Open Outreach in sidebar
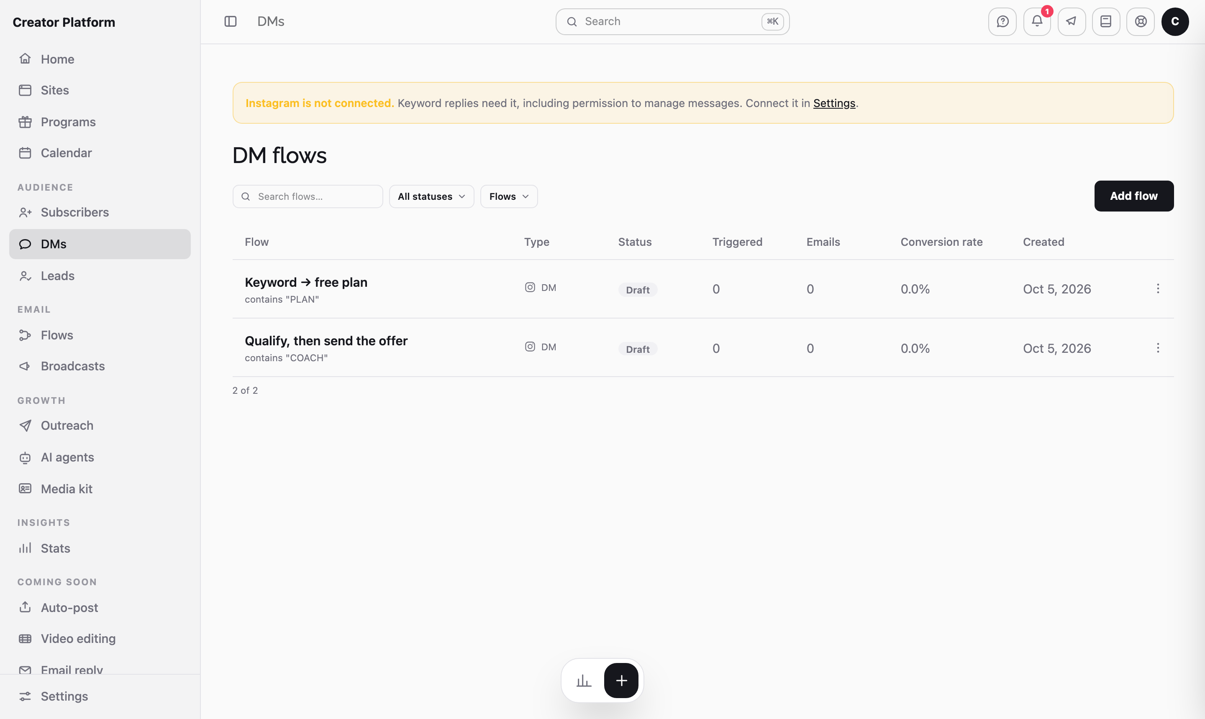Viewport: 1205px width, 719px height. click(x=100, y=426)
